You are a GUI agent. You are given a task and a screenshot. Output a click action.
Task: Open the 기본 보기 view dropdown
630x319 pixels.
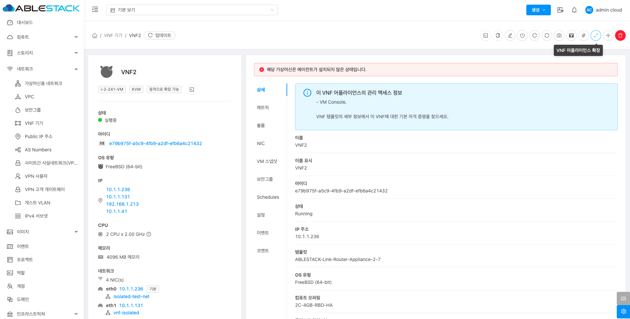tap(192, 10)
